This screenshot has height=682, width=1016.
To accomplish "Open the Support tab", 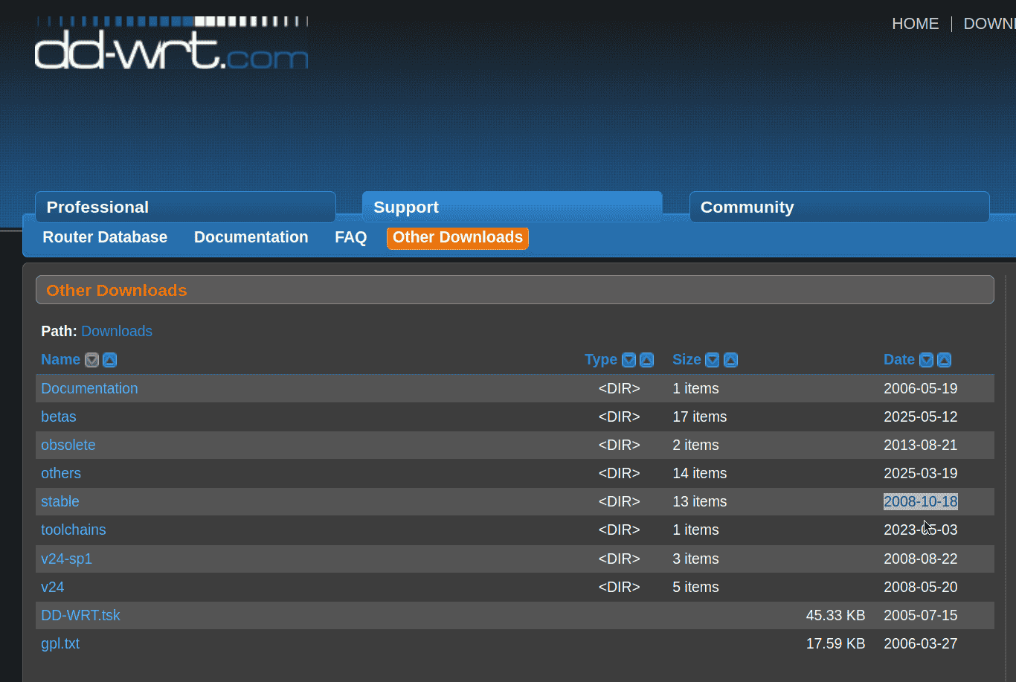I will pyautogui.click(x=405, y=207).
